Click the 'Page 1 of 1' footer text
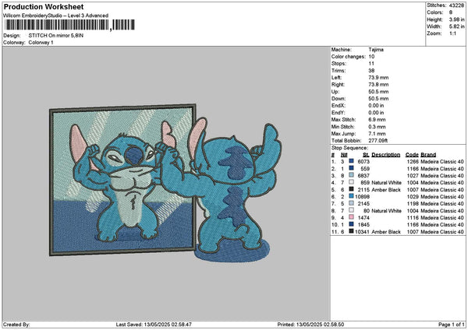 (452, 325)
